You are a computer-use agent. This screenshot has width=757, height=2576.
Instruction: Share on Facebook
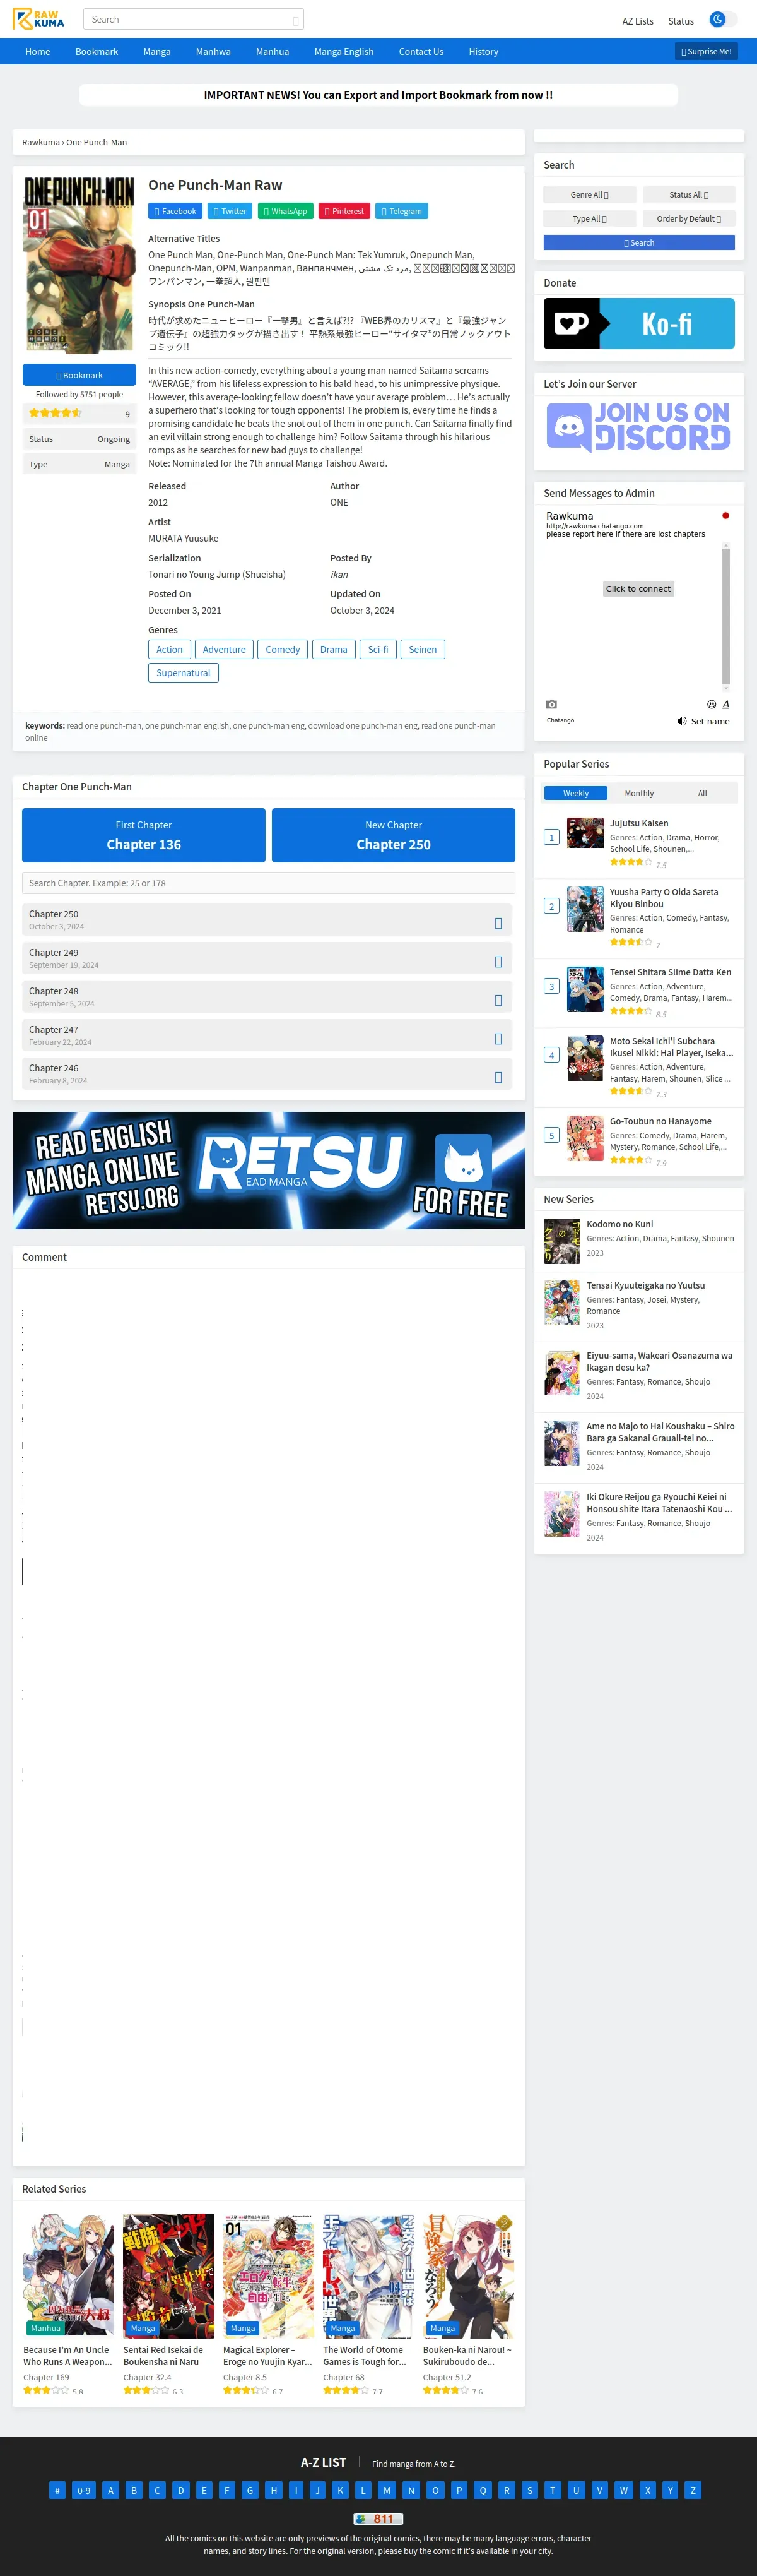click(176, 211)
